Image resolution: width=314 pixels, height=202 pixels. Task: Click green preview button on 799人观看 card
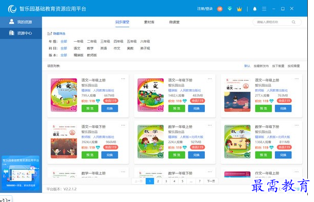point(90,108)
